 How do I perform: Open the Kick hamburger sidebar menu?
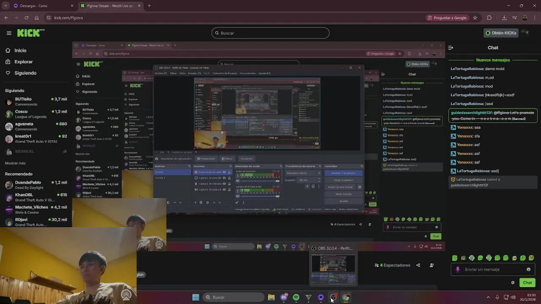tap(9, 33)
